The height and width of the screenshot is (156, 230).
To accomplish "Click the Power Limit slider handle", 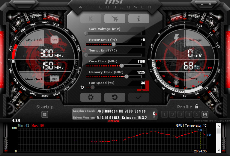I will click(x=114, y=44).
